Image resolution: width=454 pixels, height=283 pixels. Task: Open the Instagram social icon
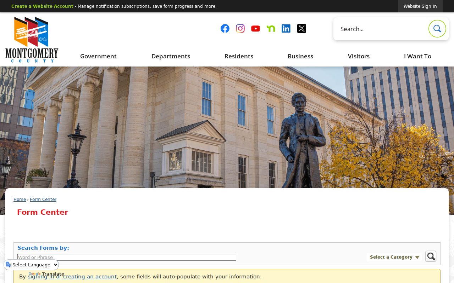point(240,29)
